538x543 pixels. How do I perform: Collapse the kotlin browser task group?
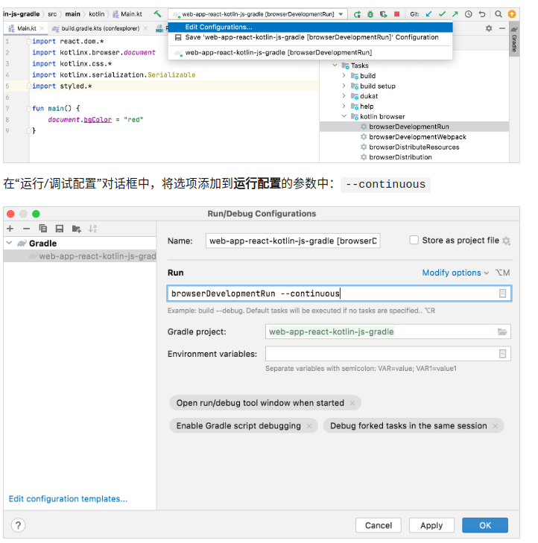pos(344,116)
